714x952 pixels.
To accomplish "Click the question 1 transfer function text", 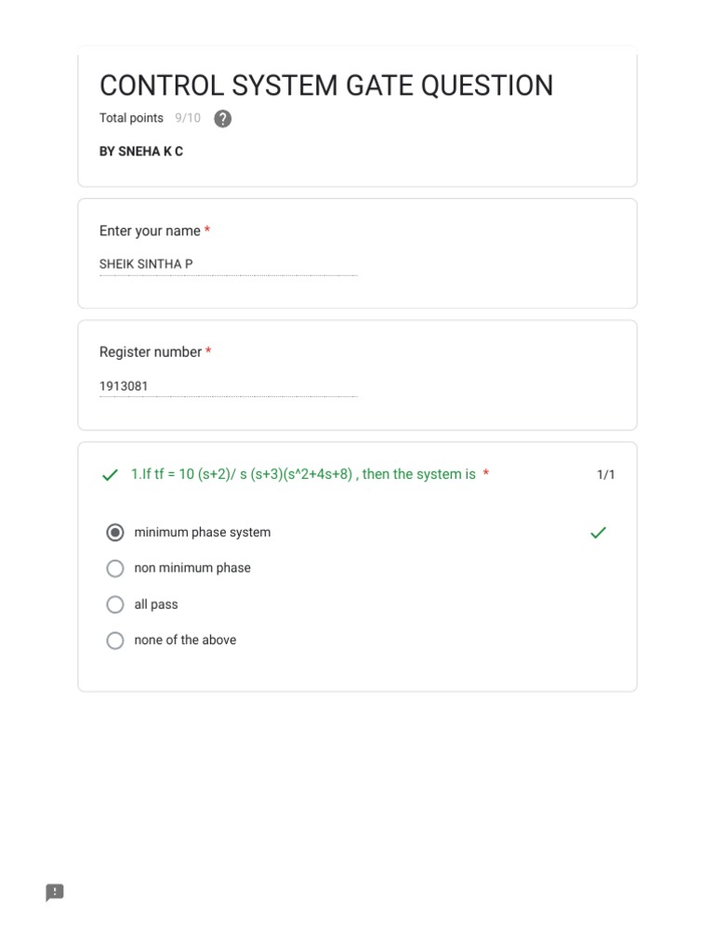I will click(303, 474).
